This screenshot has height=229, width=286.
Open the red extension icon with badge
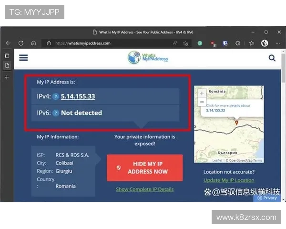[213, 43]
